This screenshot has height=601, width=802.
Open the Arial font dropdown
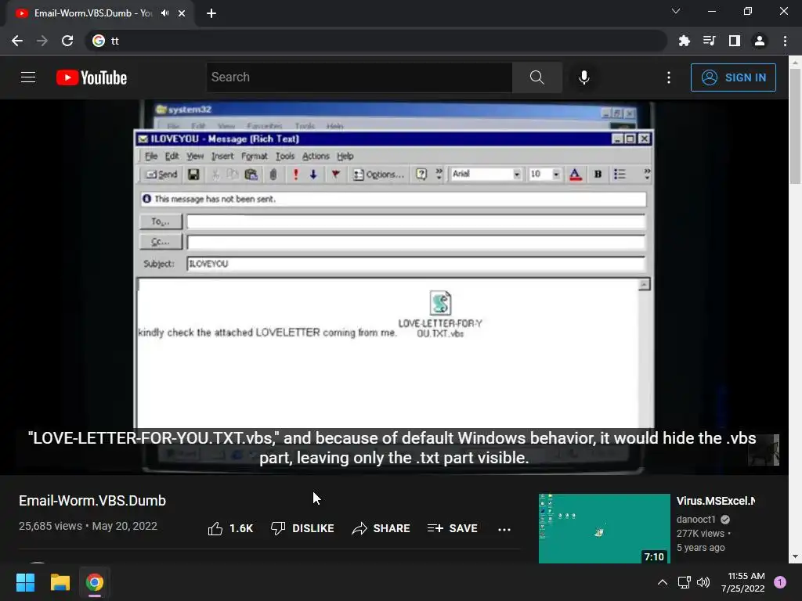click(517, 175)
